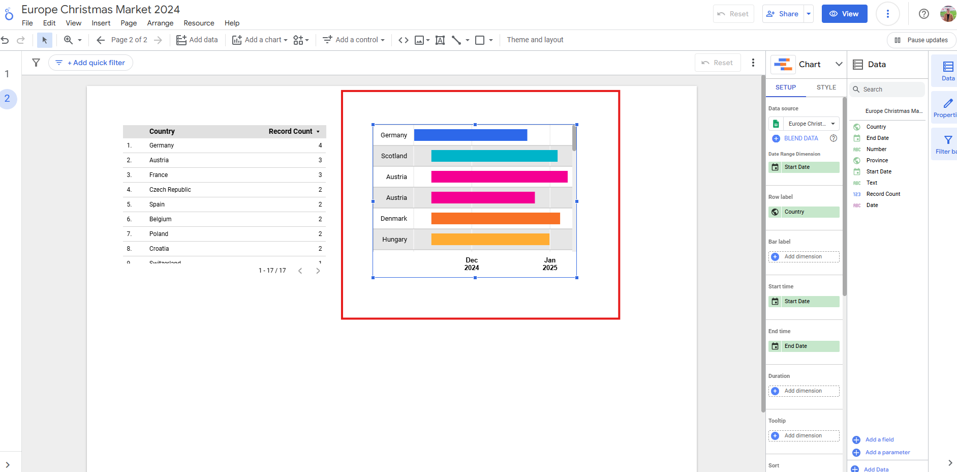Image resolution: width=957 pixels, height=472 pixels.
Task: Sort table by Record Count header
Action: pyautogui.click(x=291, y=131)
